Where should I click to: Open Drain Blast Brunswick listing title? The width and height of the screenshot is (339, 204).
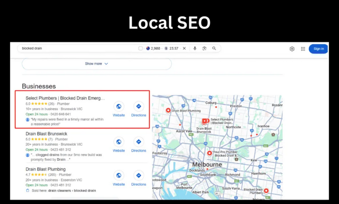(x=46, y=134)
